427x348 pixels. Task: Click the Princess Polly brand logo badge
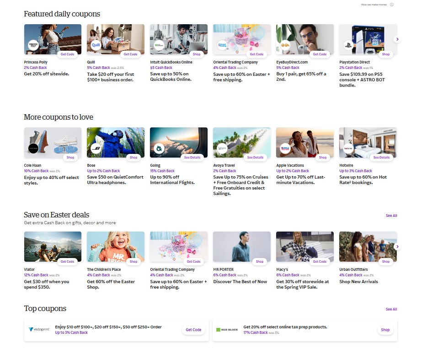coord(33,45)
